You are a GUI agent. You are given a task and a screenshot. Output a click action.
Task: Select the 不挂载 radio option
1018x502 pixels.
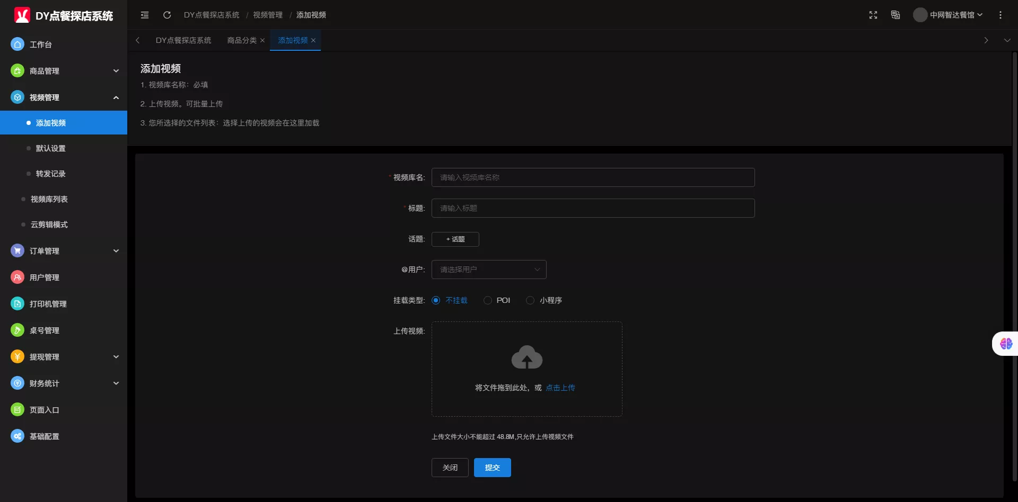436,300
